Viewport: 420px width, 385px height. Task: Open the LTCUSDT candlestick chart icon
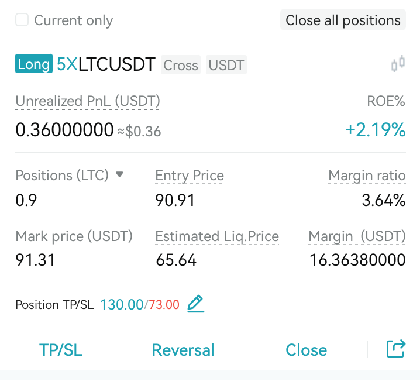pyautogui.click(x=398, y=64)
